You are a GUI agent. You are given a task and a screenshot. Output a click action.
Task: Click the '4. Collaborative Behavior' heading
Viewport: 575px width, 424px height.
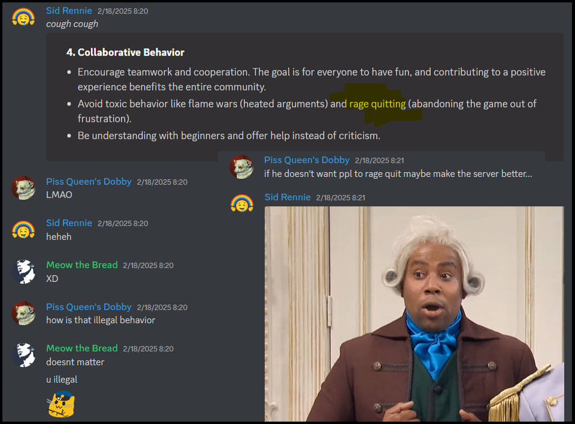(x=125, y=53)
